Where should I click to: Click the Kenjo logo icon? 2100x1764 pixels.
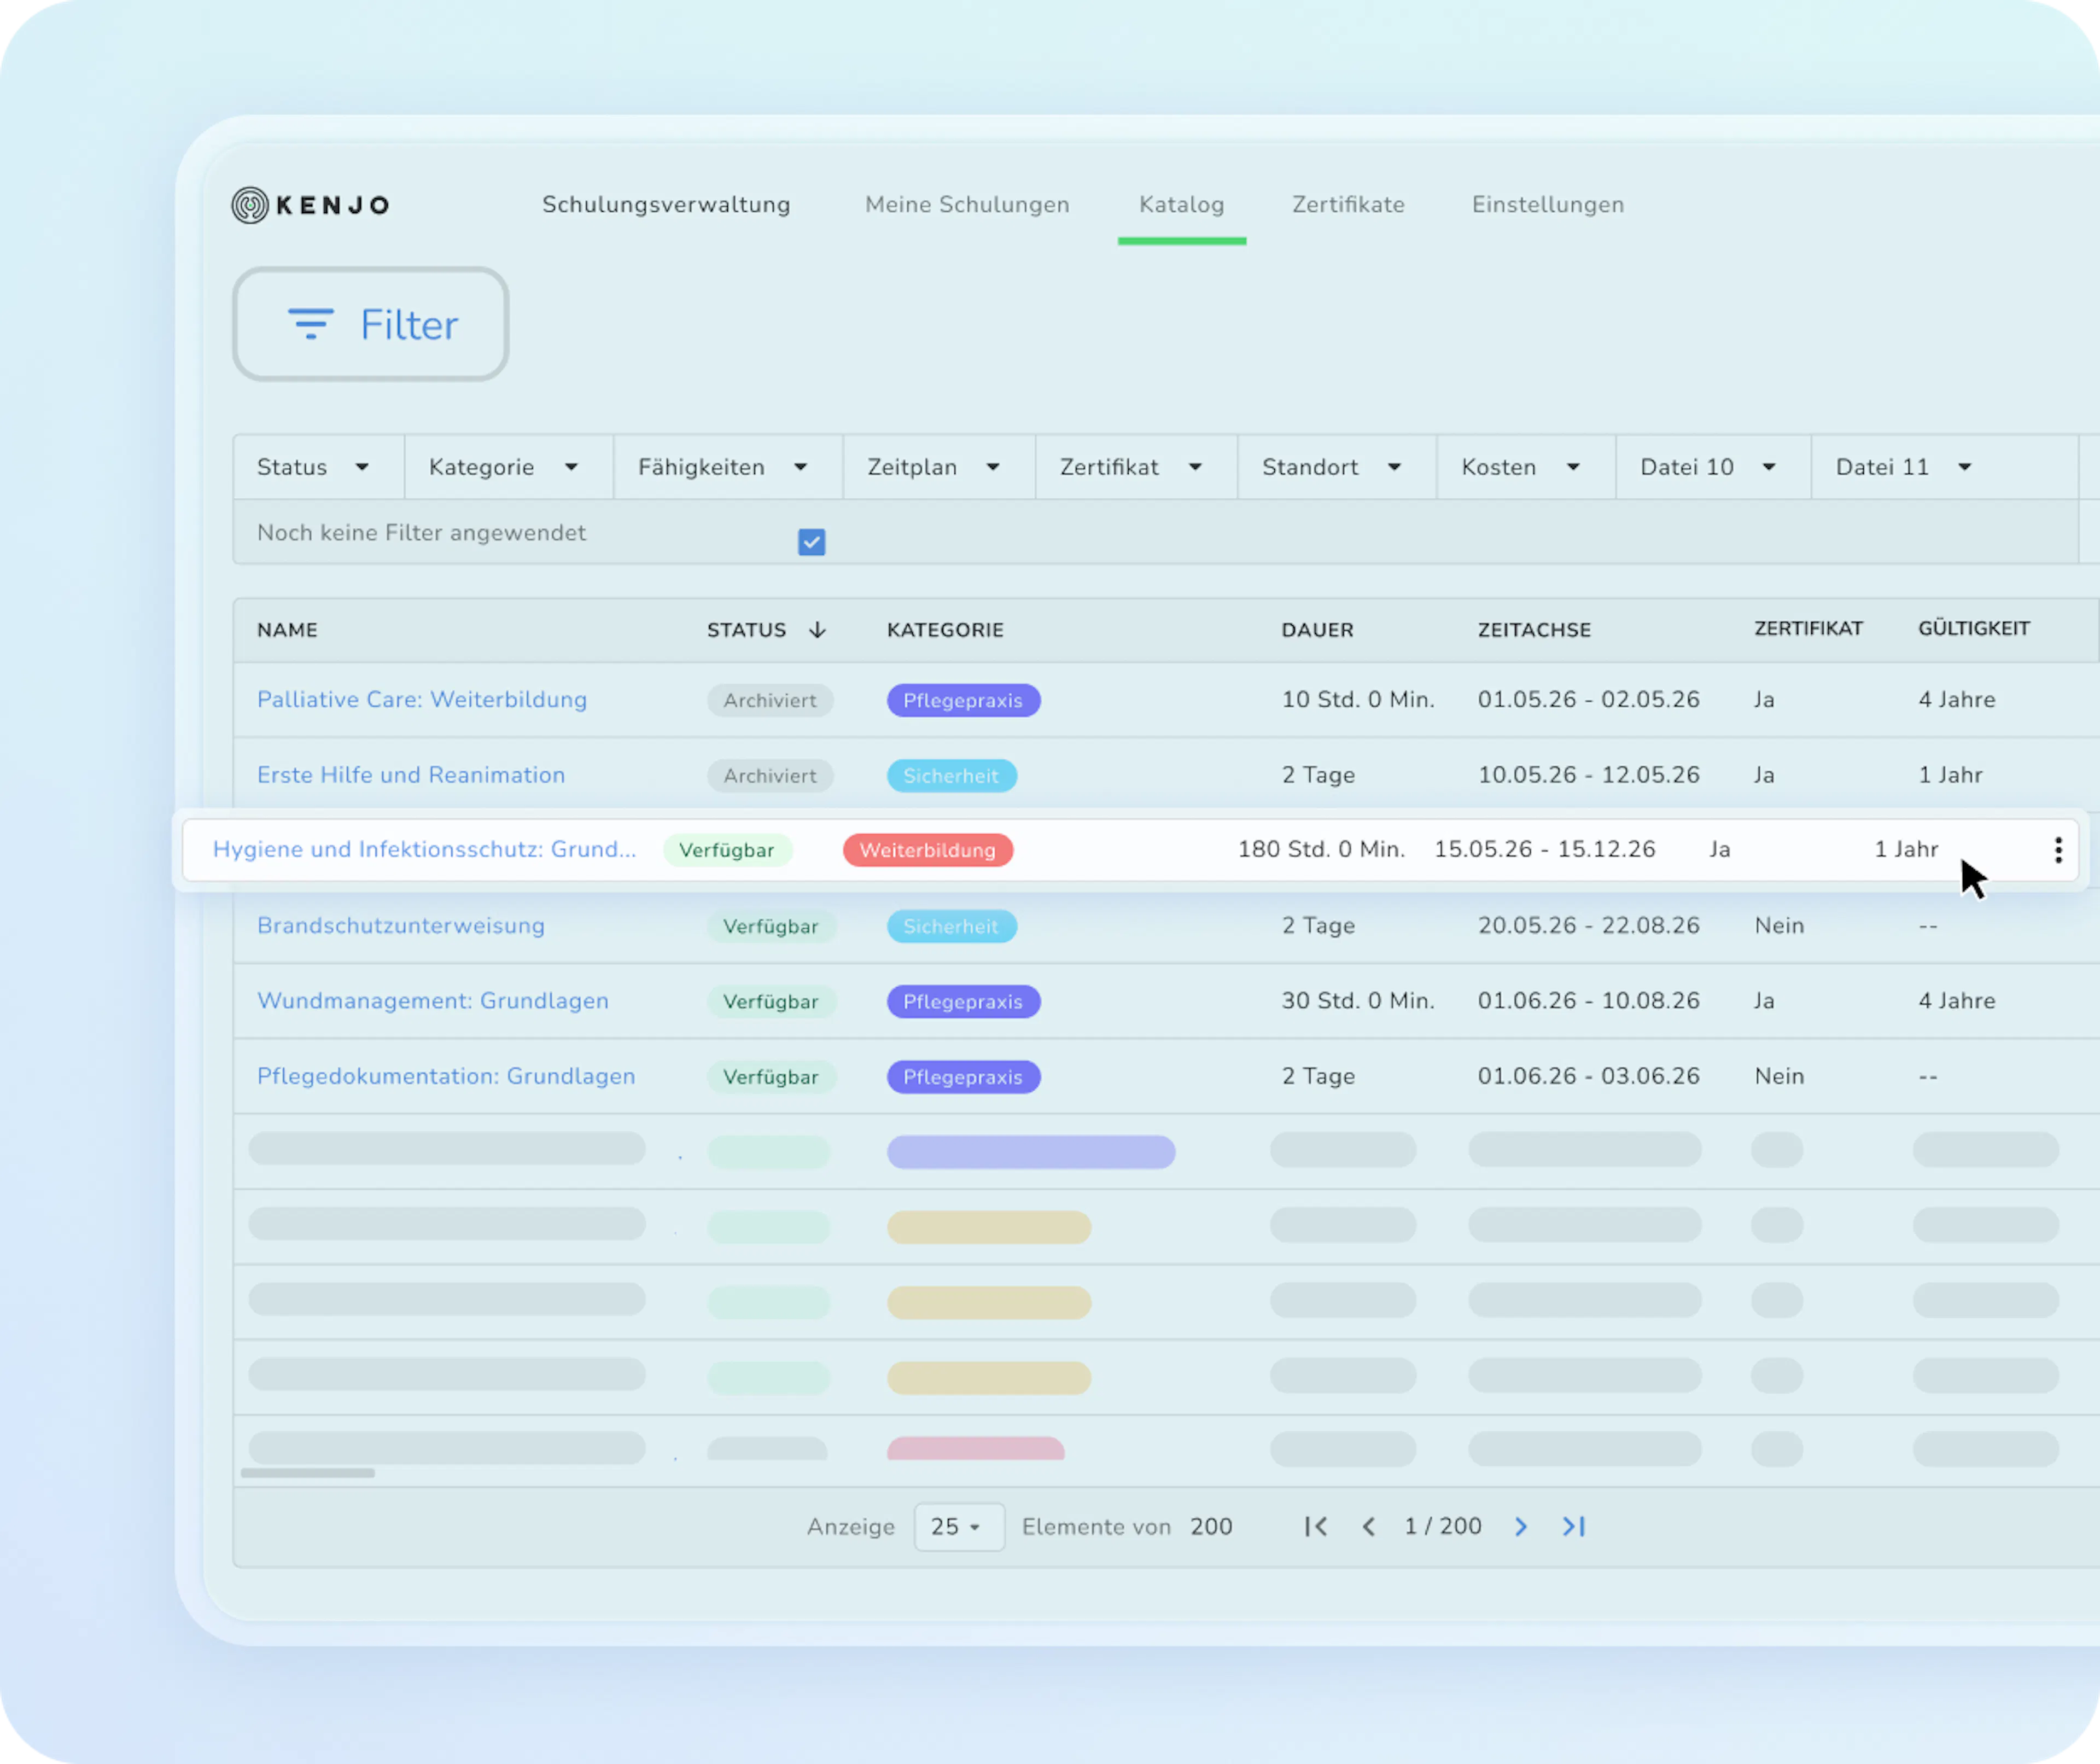point(250,205)
